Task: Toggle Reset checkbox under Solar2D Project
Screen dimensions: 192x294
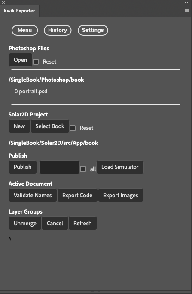Action: tap(73, 128)
